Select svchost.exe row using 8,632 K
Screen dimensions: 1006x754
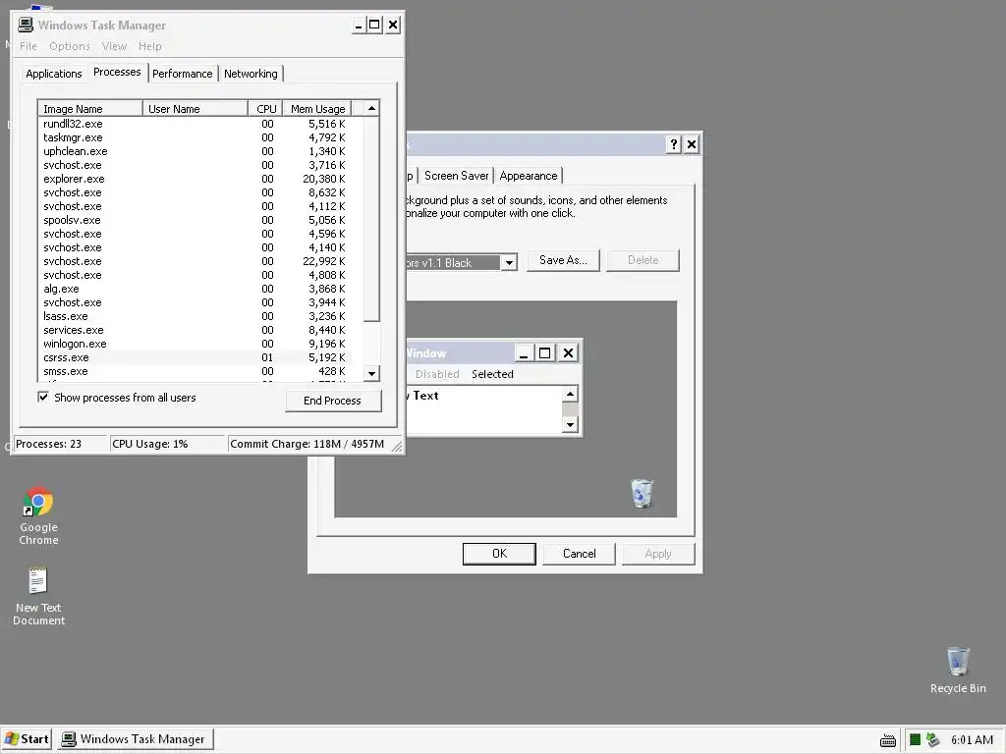196,192
